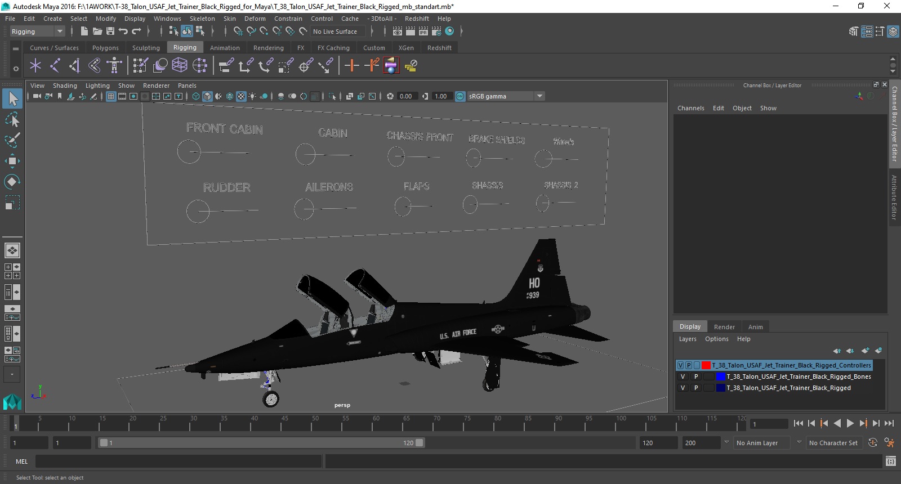Open the Animation preferences icon
Viewport: 901px width, 484px height.
click(x=890, y=443)
